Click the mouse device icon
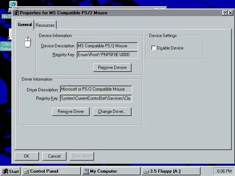Image resolution: width=235 pixels, height=176 pixels. click(x=28, y=42)
